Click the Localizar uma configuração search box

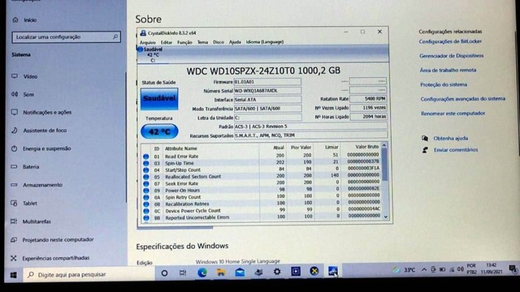[66, 37]
